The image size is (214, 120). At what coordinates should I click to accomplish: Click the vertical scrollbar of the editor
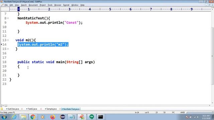point(212,56)
